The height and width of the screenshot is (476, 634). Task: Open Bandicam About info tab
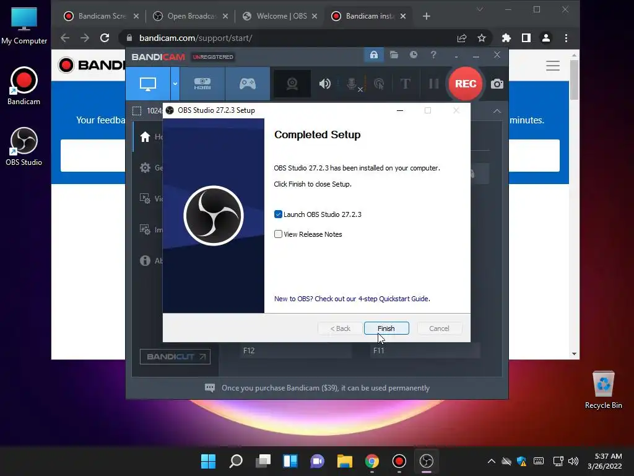coord(148,261)
